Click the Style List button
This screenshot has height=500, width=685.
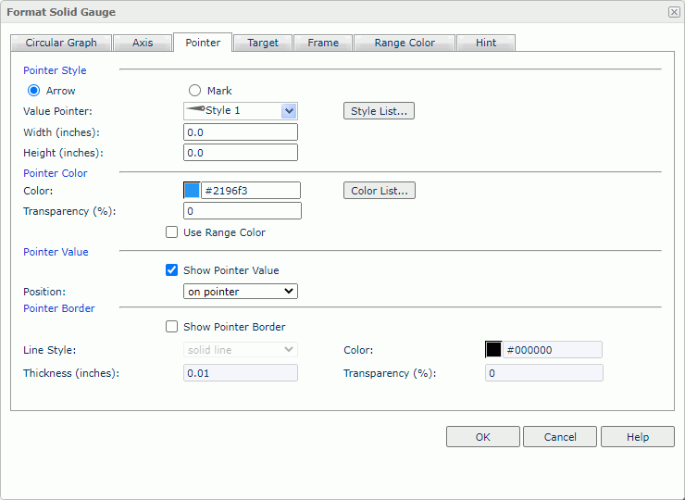(x=379, y=111)
